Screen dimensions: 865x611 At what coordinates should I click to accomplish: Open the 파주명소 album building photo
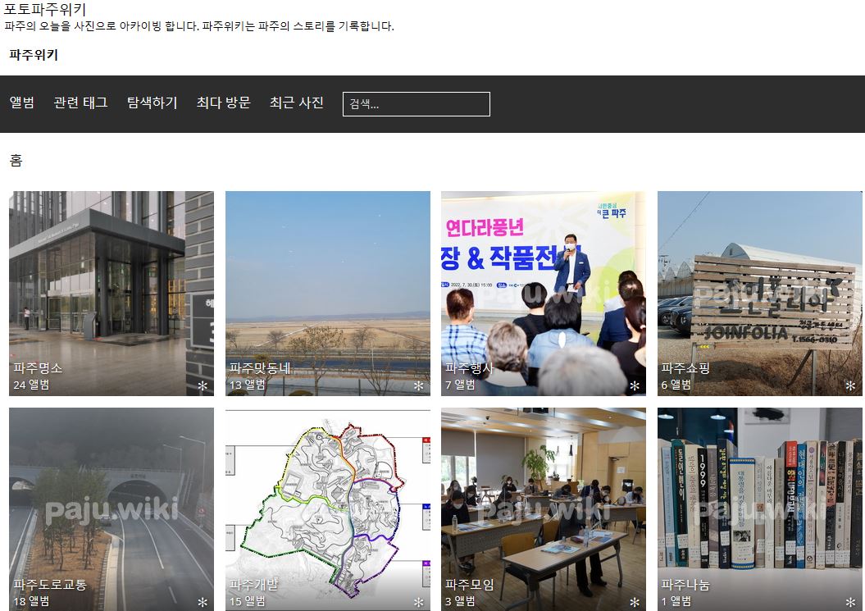click(111, 279)
